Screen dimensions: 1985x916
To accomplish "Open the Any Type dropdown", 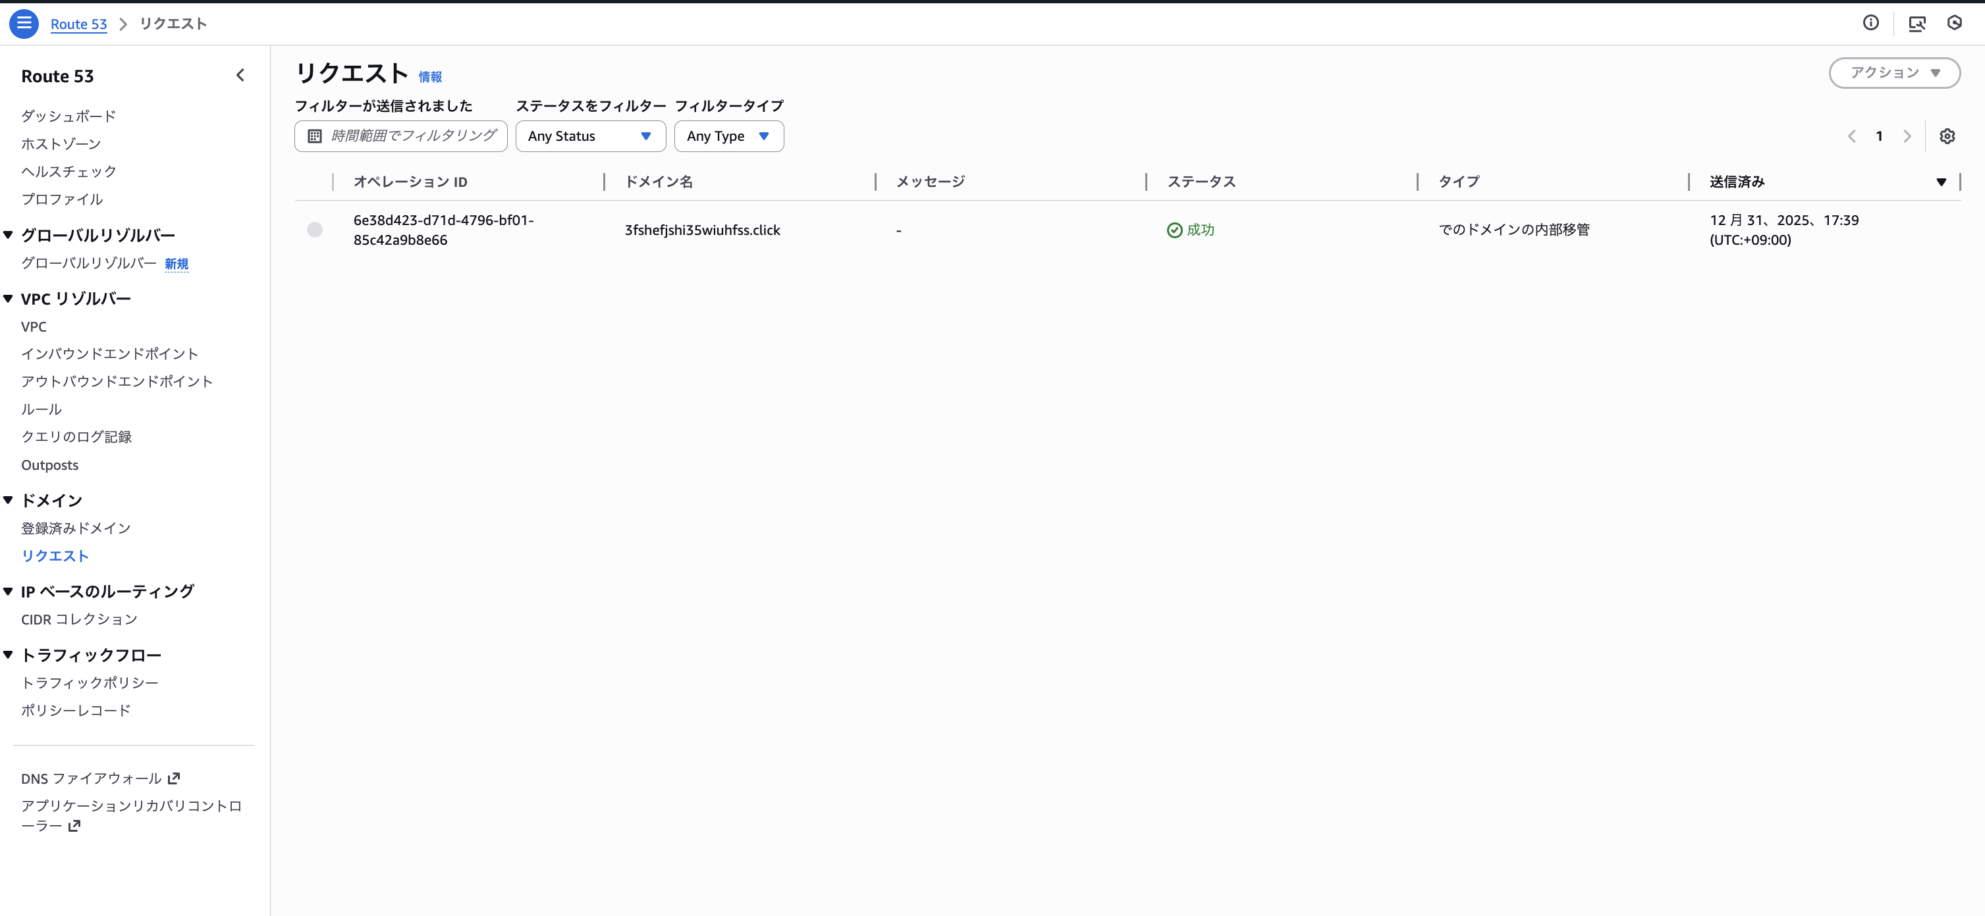I will click(x=728, y=136).
